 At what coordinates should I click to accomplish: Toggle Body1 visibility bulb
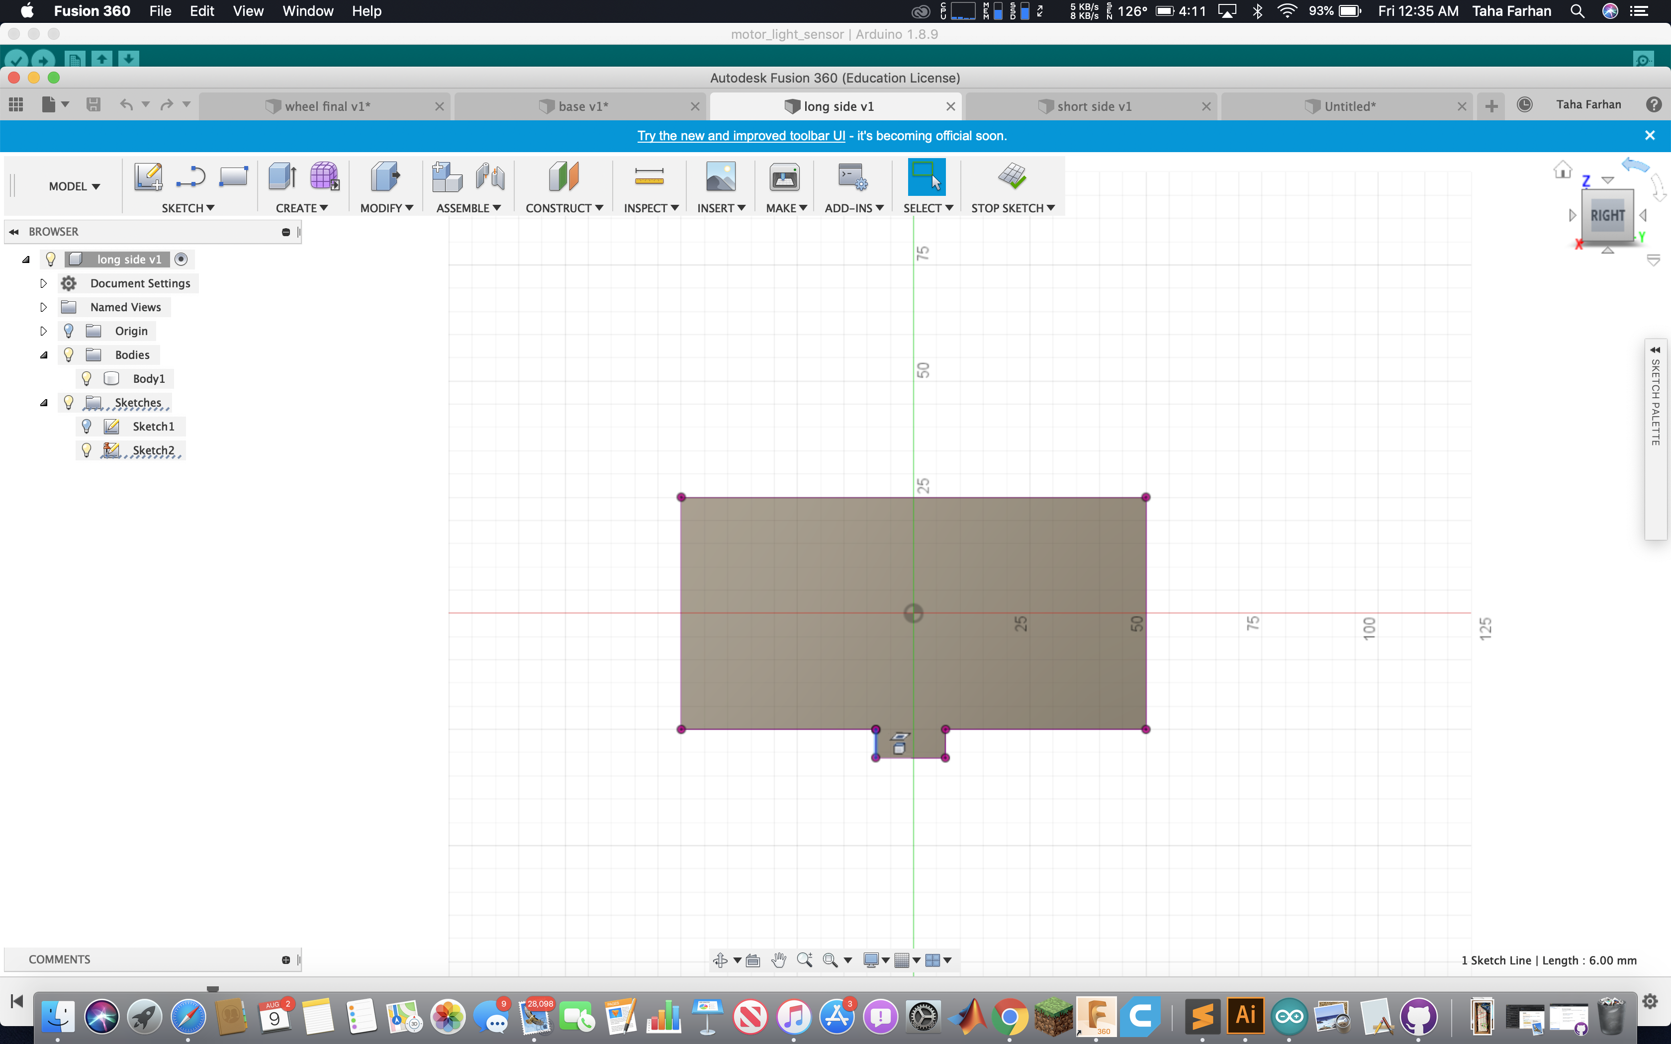point(87,378)
